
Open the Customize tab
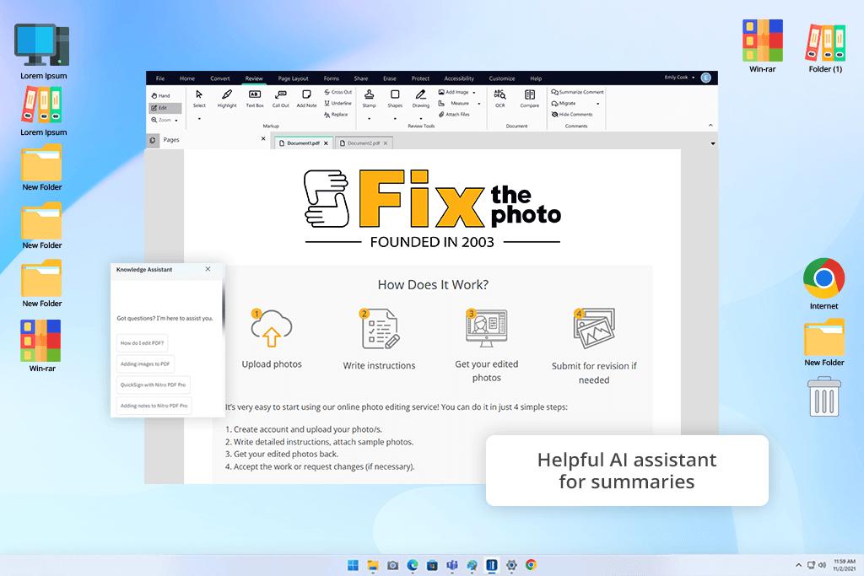click(x=502, y=78)
